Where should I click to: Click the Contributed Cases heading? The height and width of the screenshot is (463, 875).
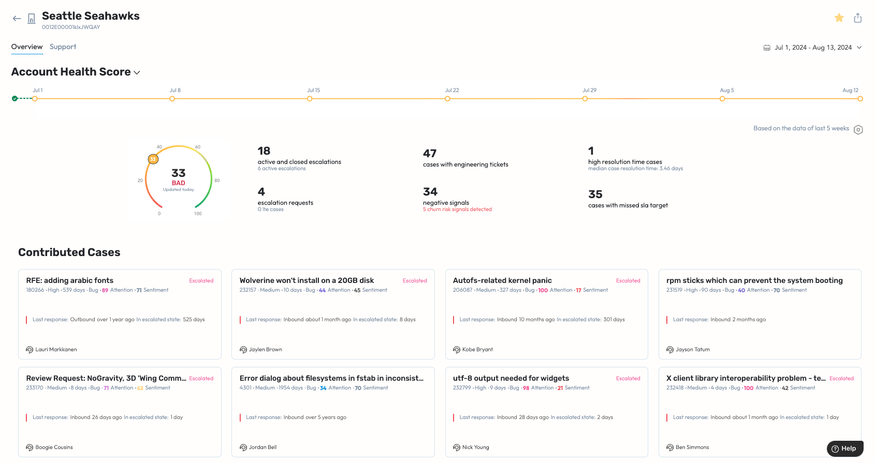pyautogui.click(x=69, y=252)
